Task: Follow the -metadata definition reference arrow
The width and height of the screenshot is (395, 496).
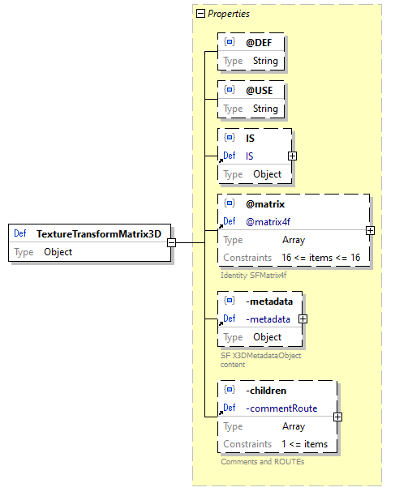Action: pos(221,323)
